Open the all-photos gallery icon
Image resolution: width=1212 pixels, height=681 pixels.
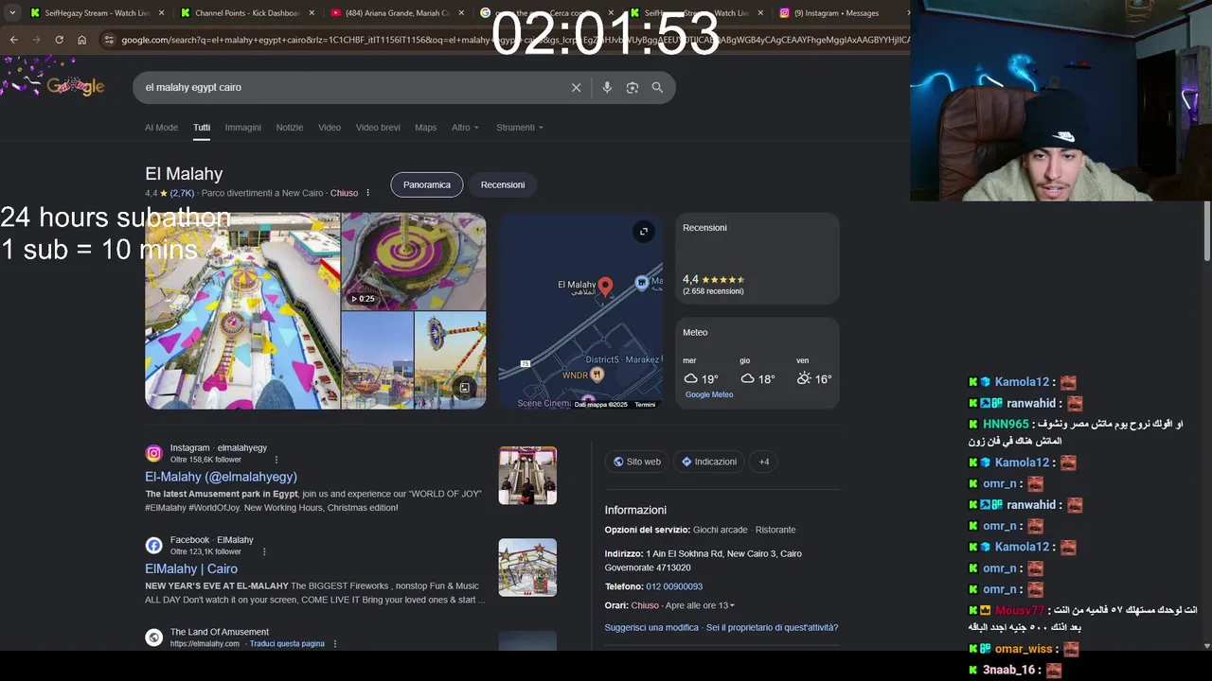(x=465, y=388)
